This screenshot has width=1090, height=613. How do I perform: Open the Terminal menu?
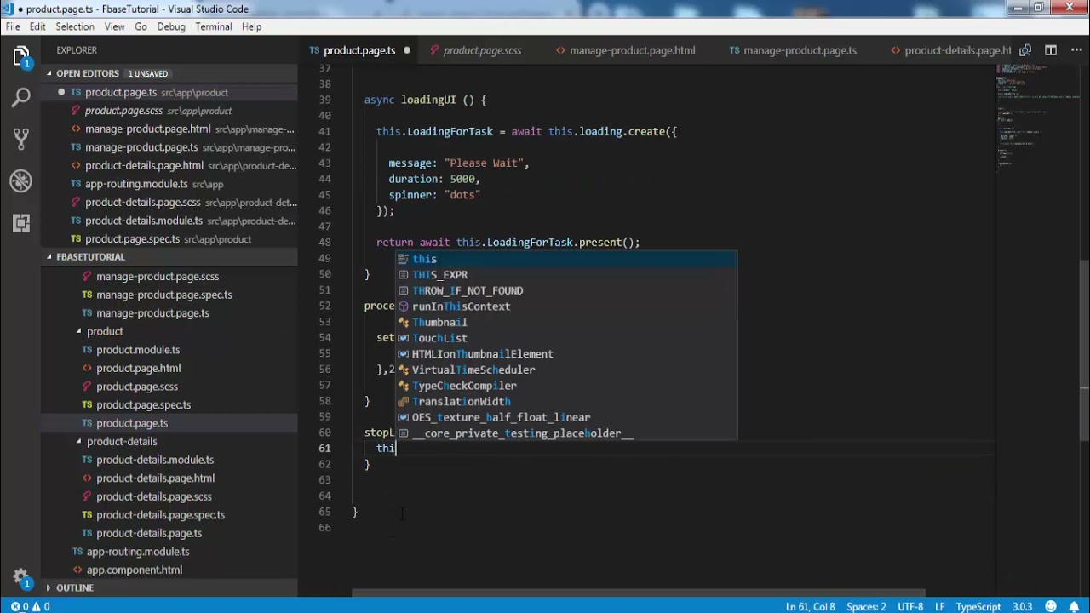point(213,26)
